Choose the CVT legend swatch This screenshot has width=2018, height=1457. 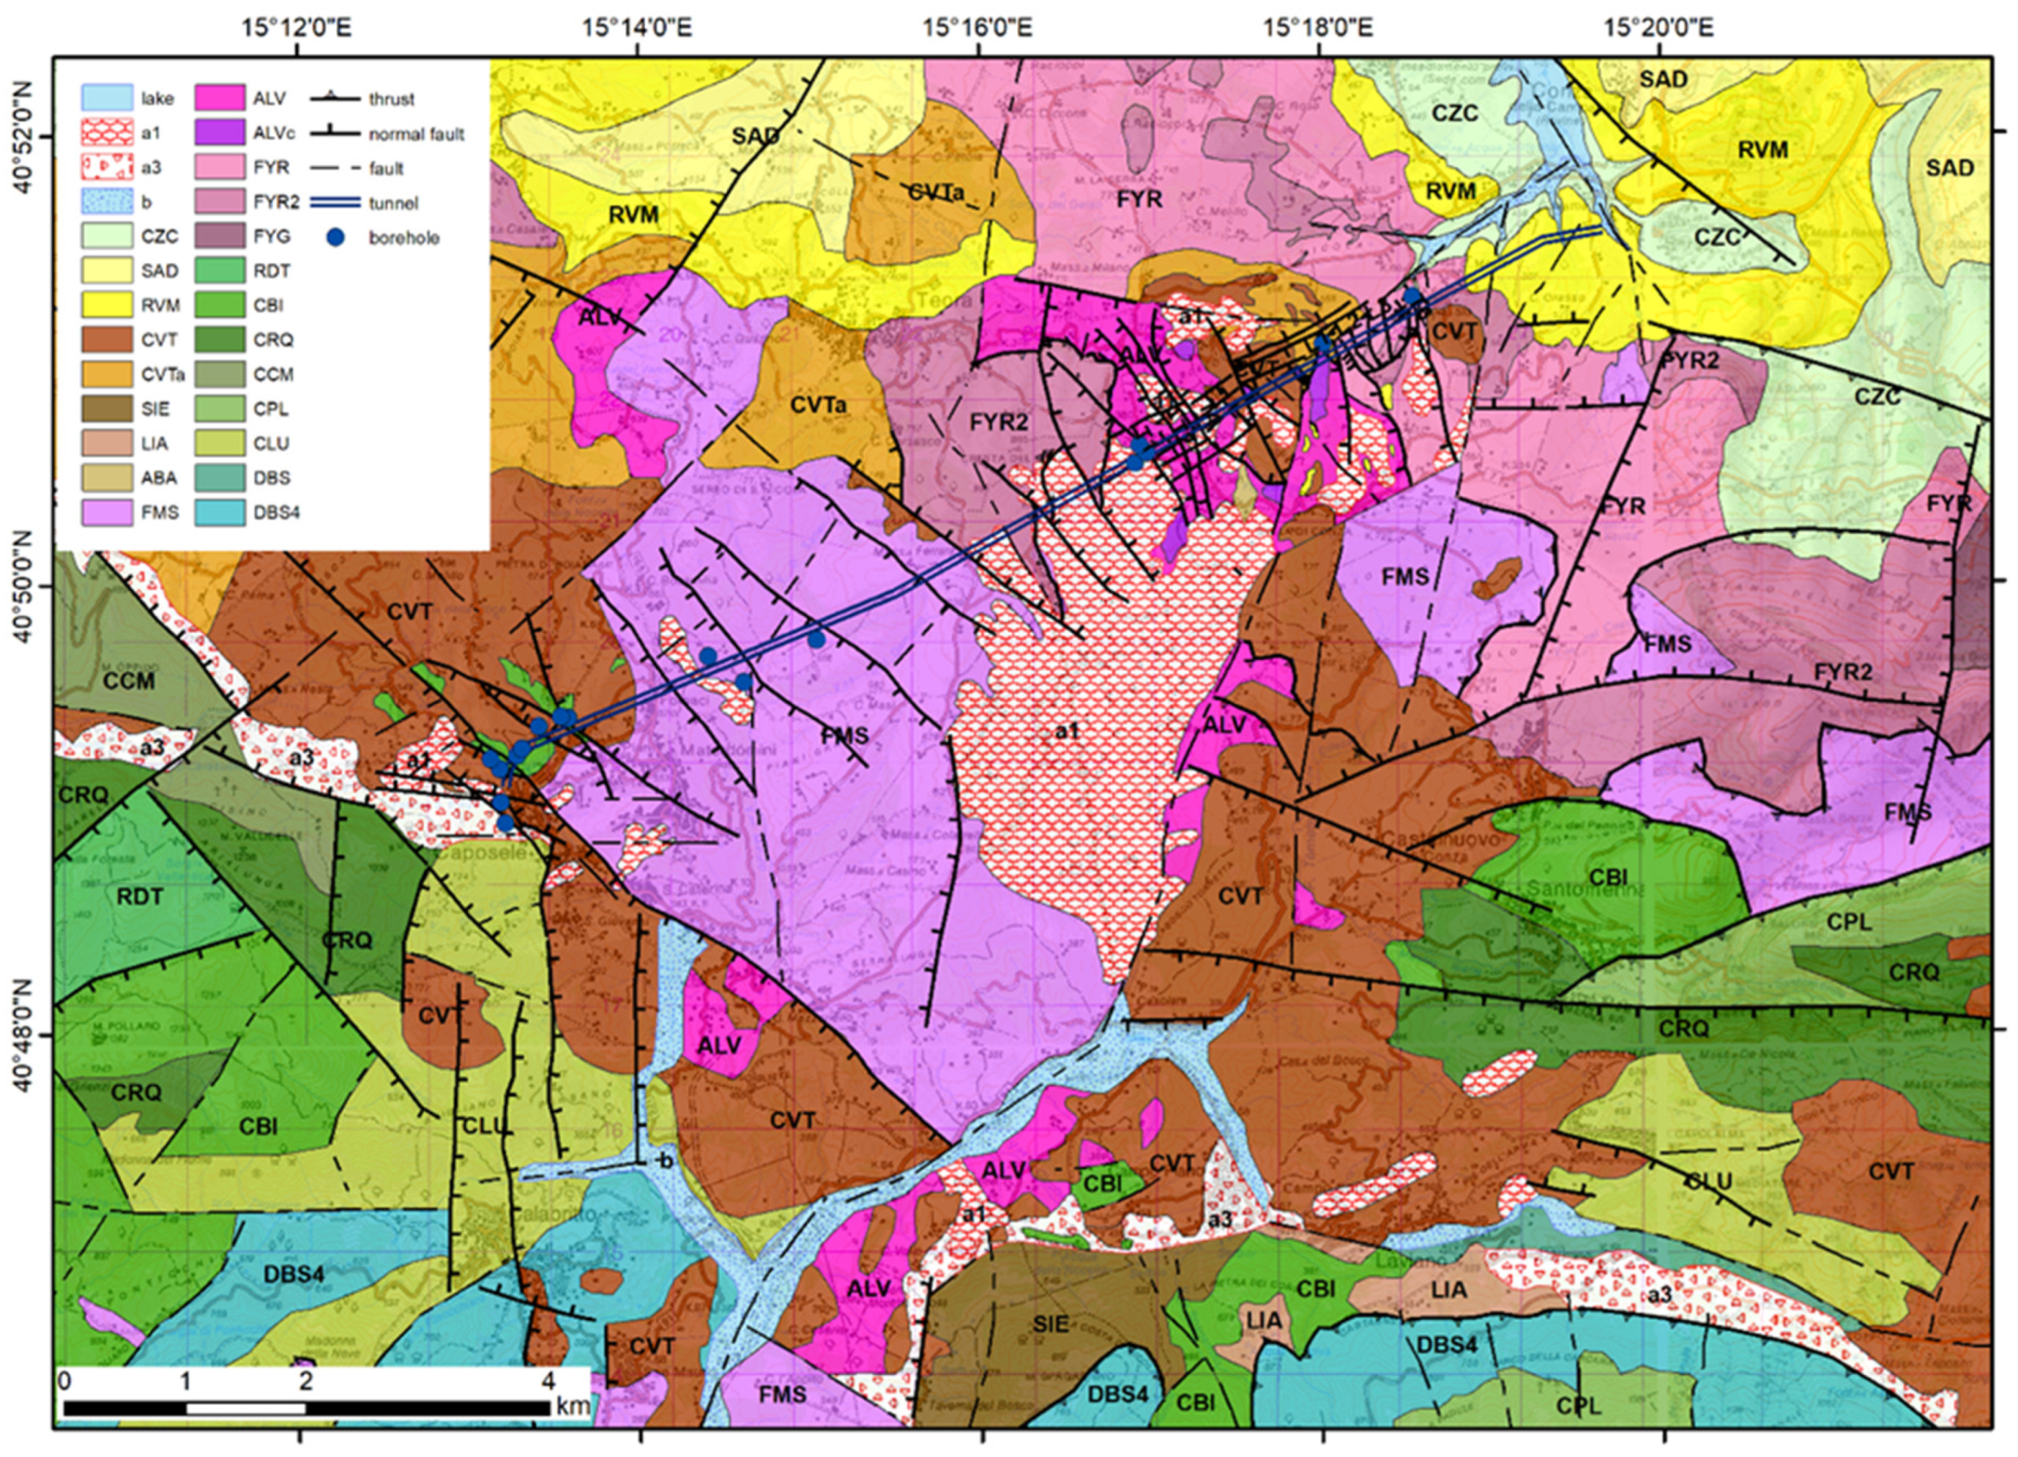tap(108, 340)
